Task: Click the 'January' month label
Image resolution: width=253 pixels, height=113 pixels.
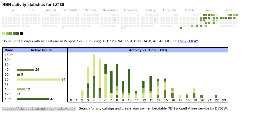Action: coord(150,10)
